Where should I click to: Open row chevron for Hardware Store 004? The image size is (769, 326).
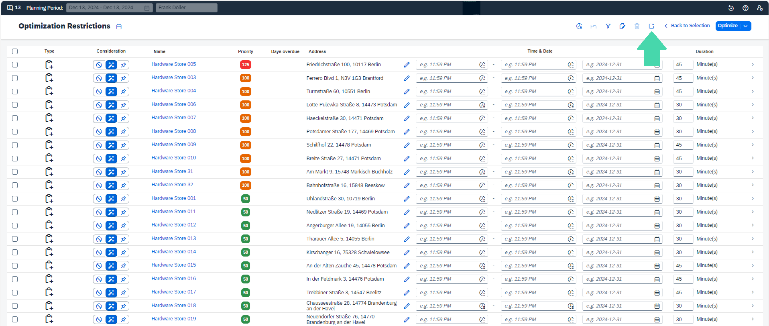coord(753,92)
